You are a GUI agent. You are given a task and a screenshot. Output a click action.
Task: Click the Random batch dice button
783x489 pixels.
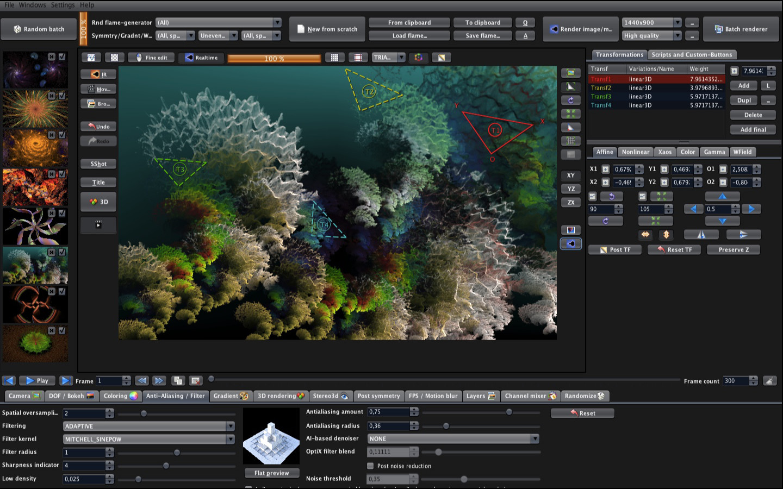(39, 29)
